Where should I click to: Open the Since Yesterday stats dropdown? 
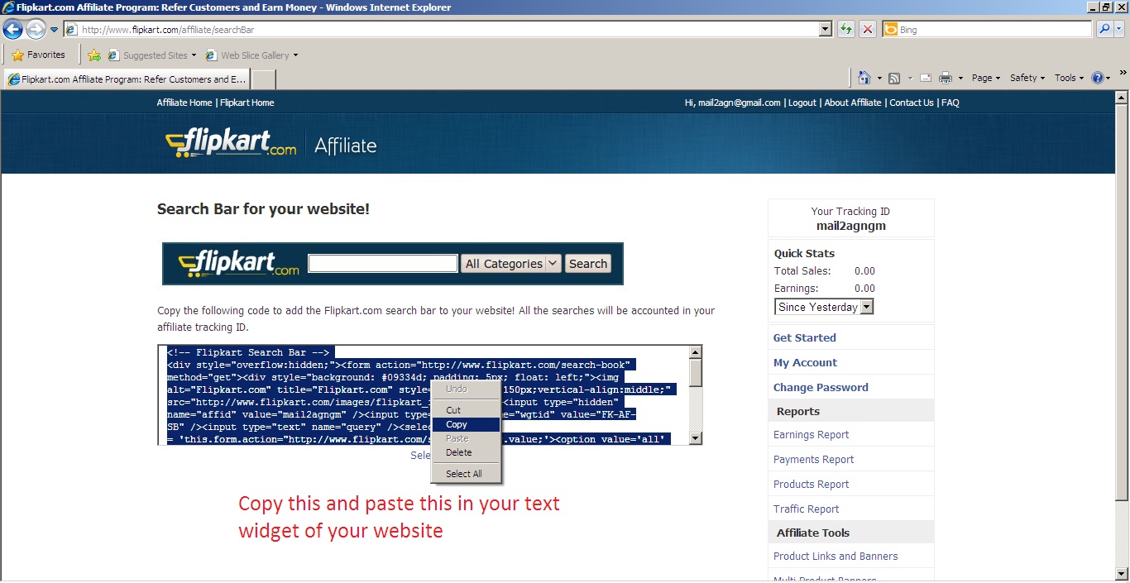point(824,307)
